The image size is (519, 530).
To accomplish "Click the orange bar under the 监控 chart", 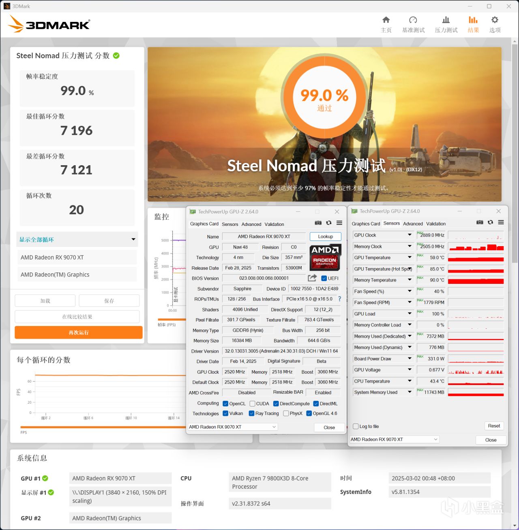I will point(172,319).
